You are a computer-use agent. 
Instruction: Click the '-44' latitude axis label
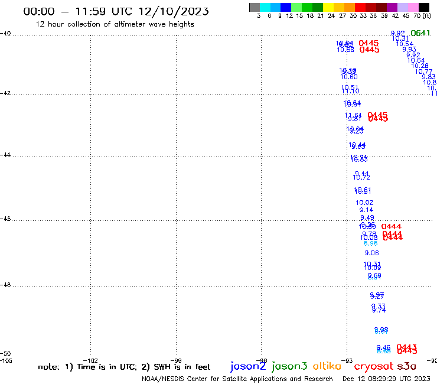[5, 155]
